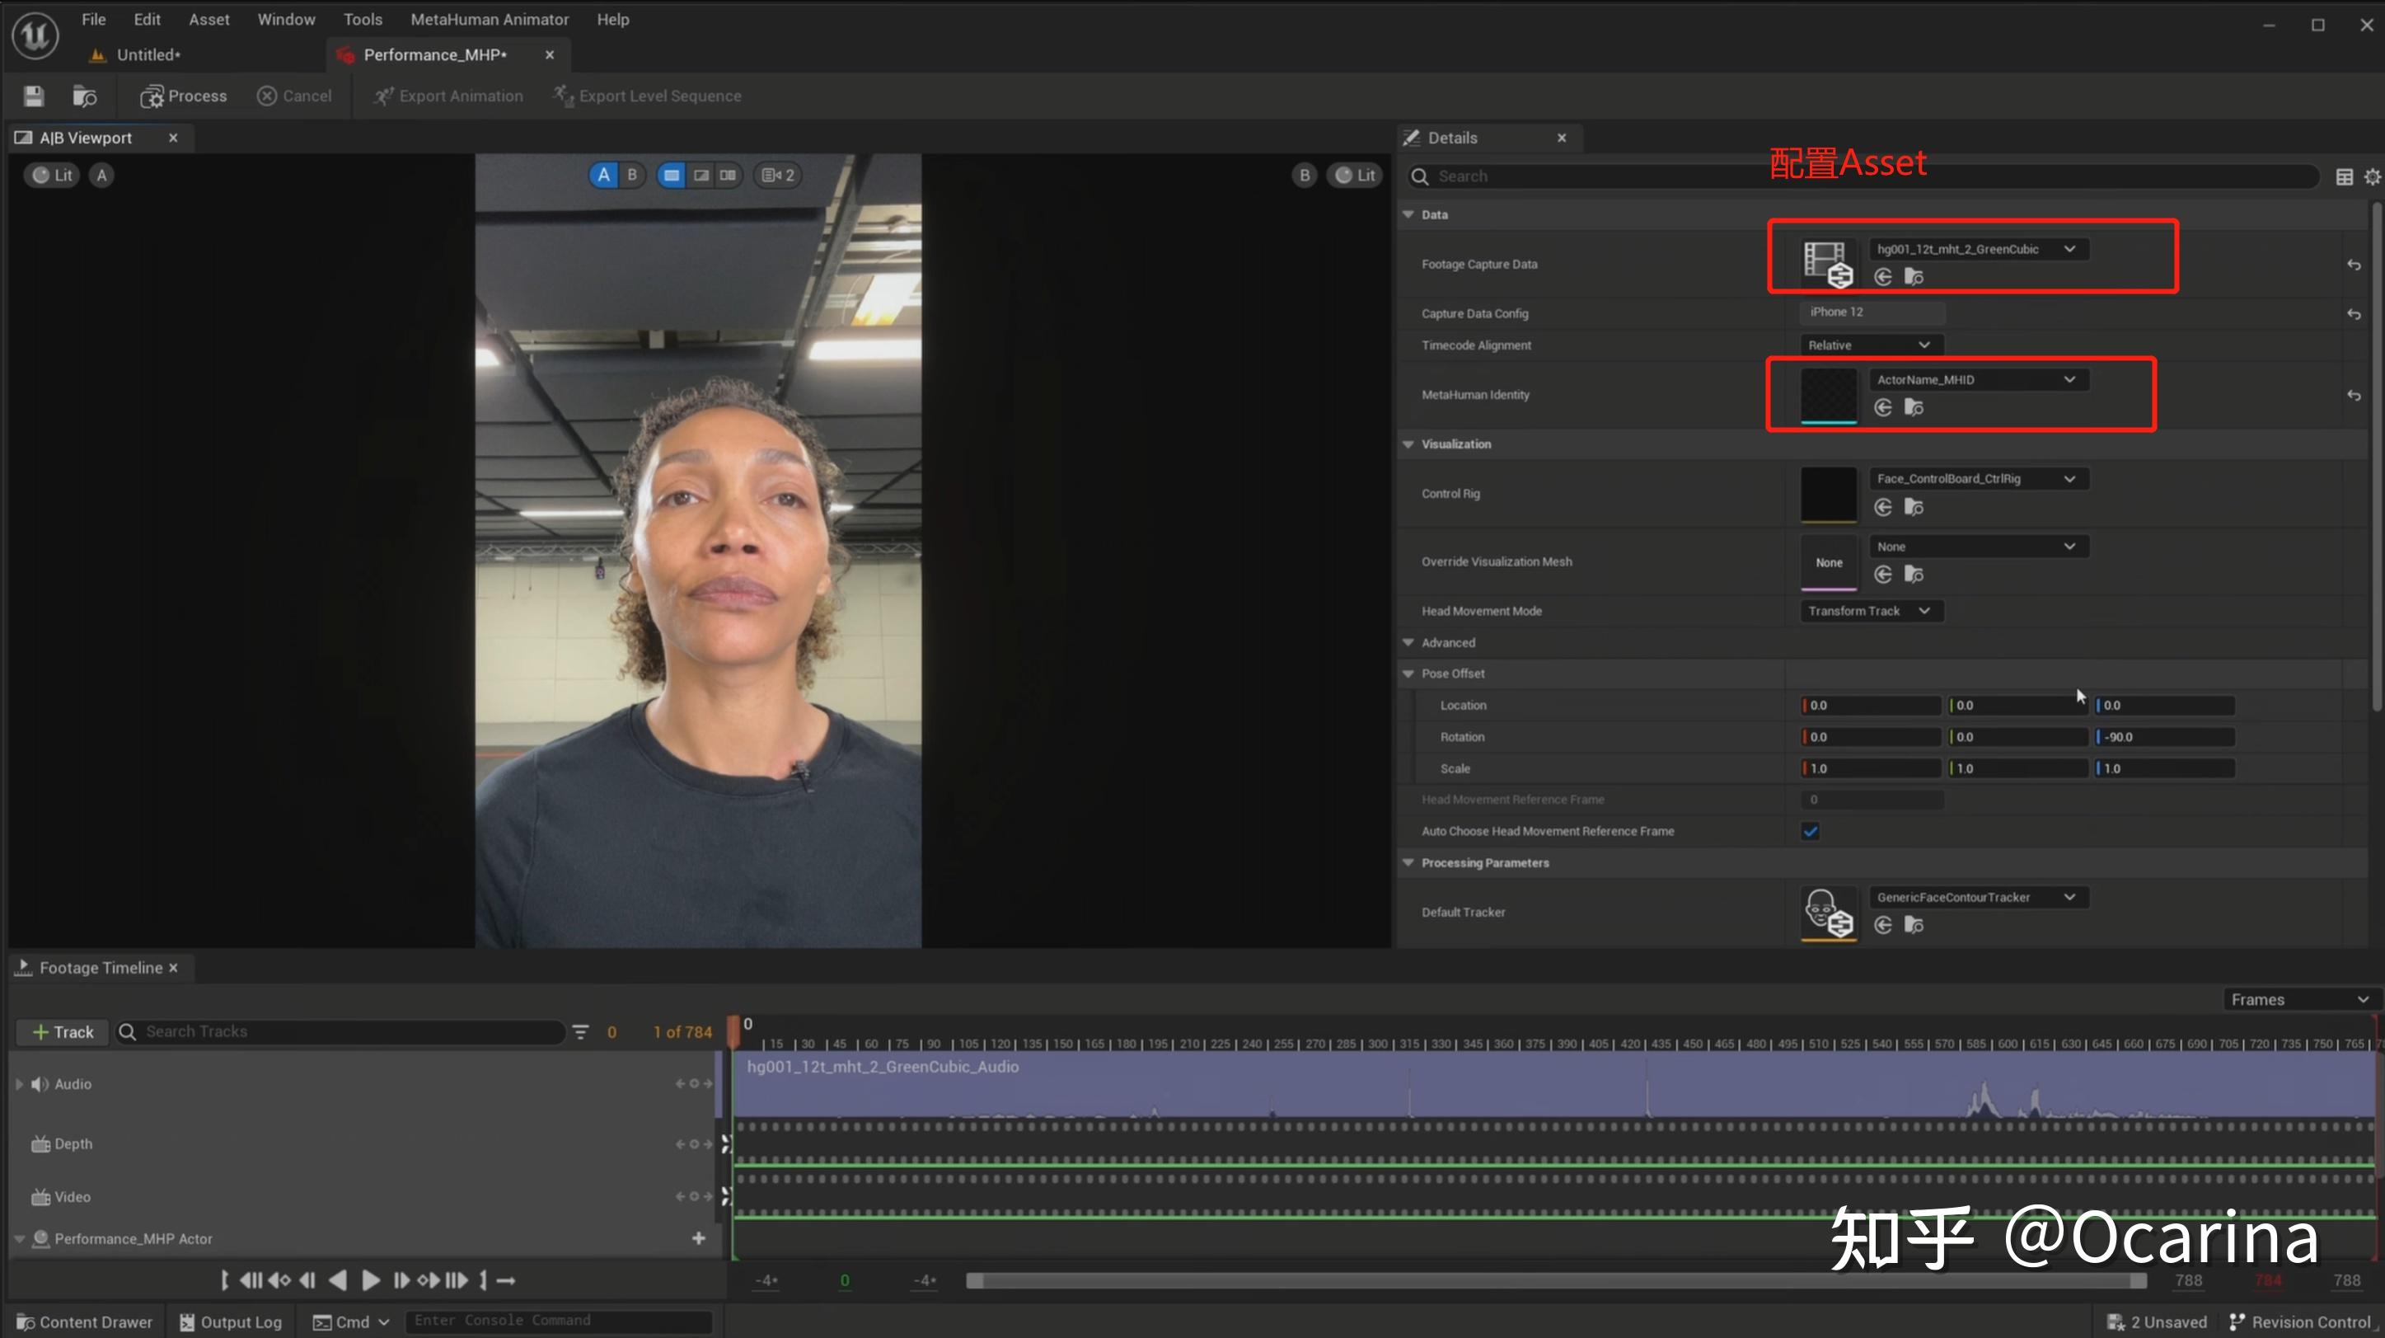This screenshot has width=2385, height=1338.
Task: Click the right B view options button
Action: pos(1305,175)
